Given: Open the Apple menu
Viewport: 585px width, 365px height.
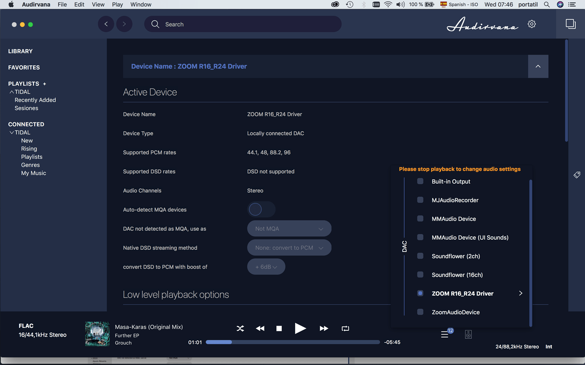Looking at the screenshot, I should [x=11, y=5].
